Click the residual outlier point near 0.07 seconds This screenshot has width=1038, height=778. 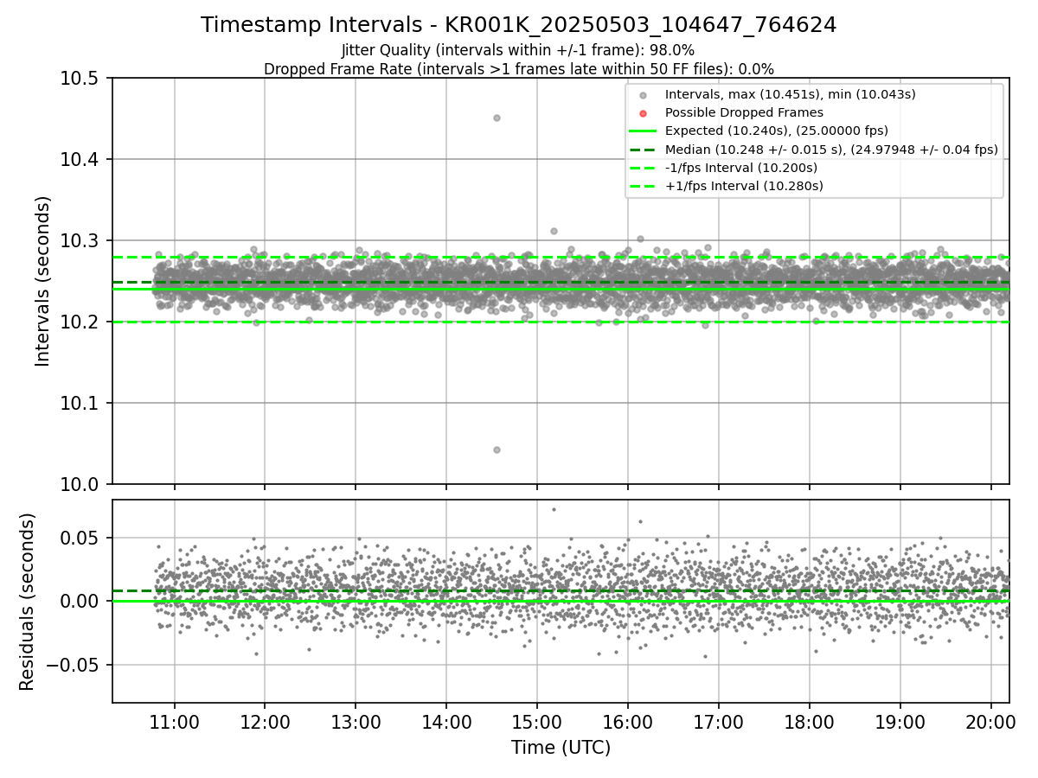click(x=554, y=509)
